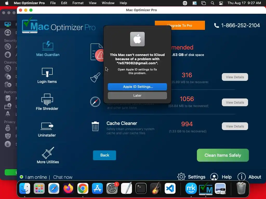Click Spotlight search icon in menu bar
This screenshot has height=199, width=266.
[x=212, y=3]
